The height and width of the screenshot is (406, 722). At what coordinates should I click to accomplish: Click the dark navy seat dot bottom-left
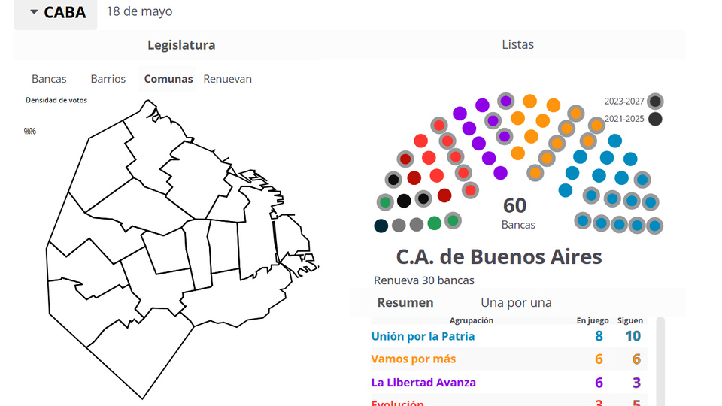pyautogui.click(x=381, y=226)
